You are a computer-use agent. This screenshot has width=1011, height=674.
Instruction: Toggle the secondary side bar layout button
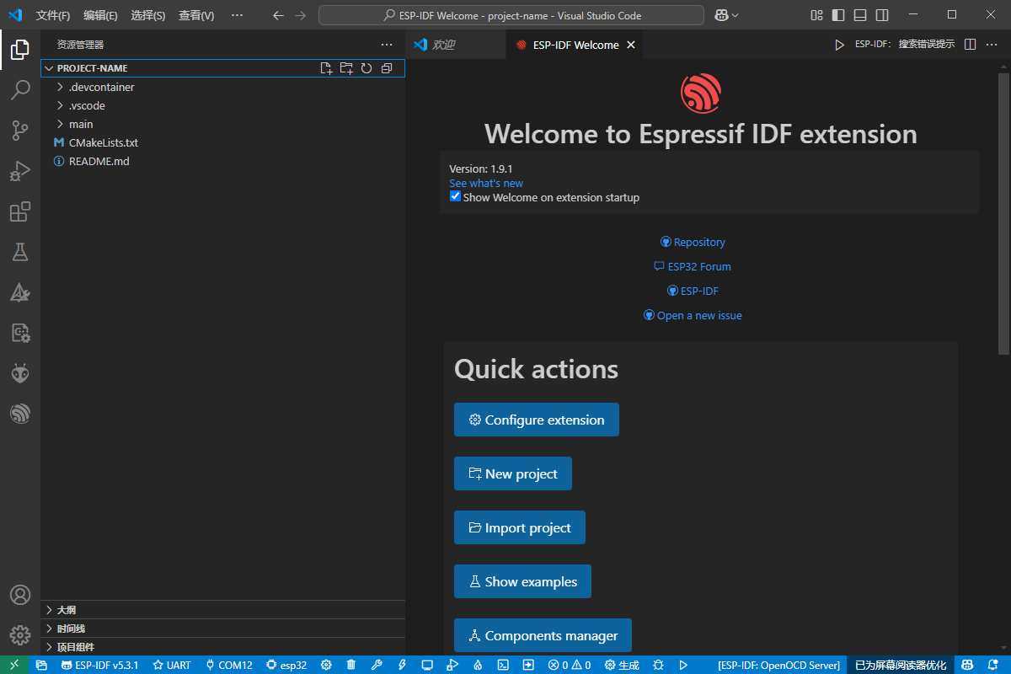tap(881, 15)
